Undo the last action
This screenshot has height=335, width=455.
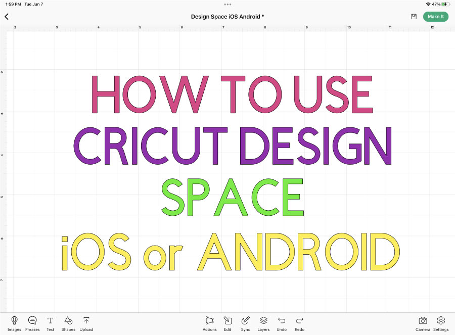pos(282,323)
